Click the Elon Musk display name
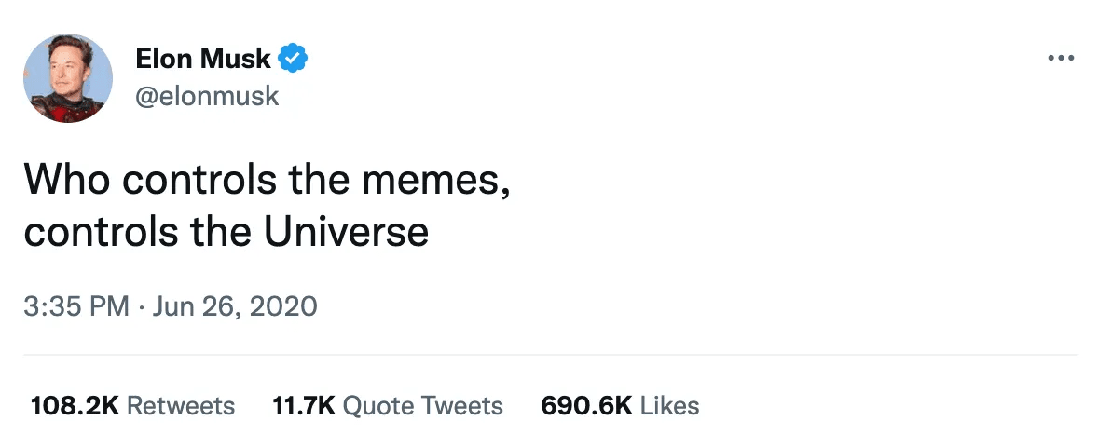 [x=203, y=60]
